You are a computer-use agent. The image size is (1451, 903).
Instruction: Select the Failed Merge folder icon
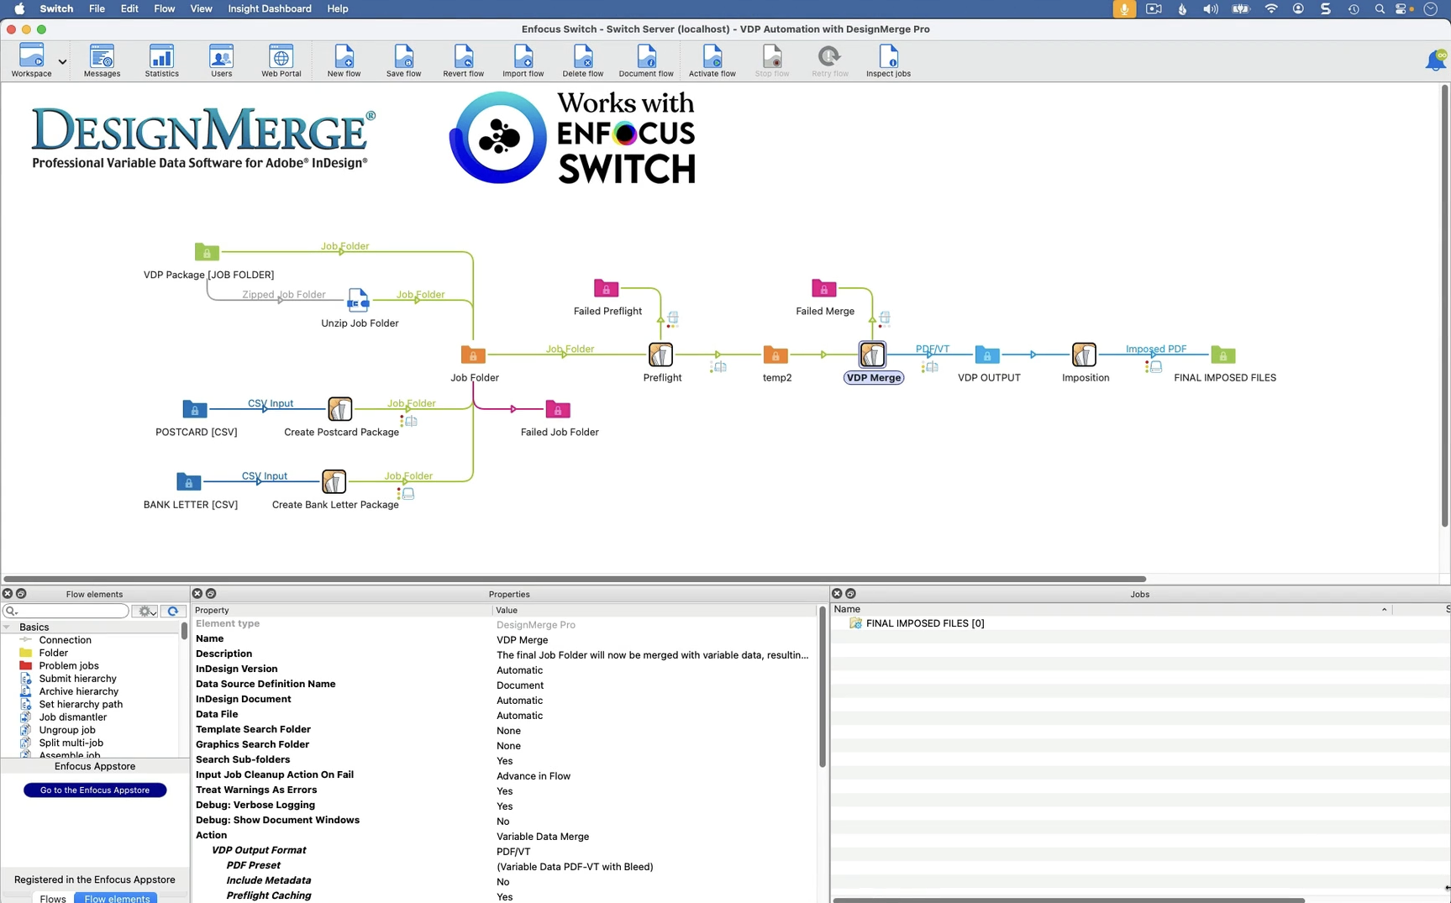(823, 288)
